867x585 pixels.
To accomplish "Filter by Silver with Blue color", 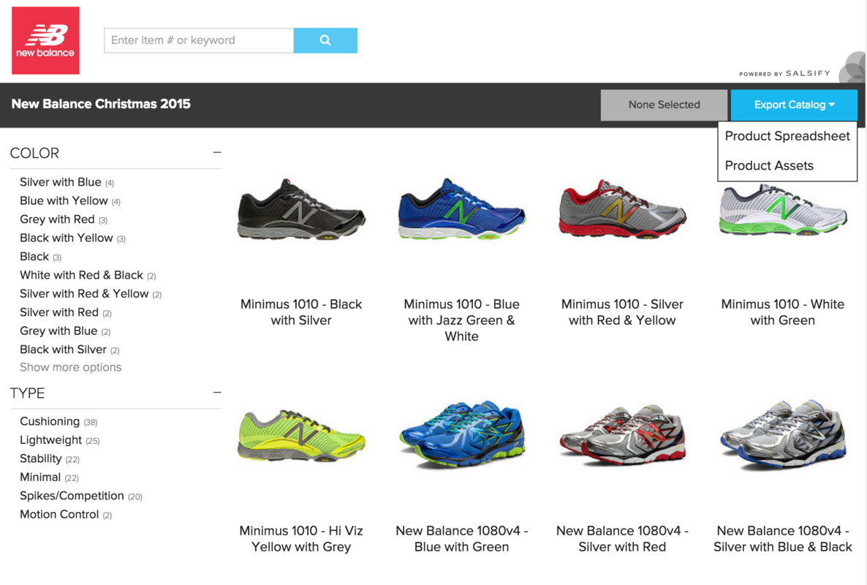I will 61,181.
